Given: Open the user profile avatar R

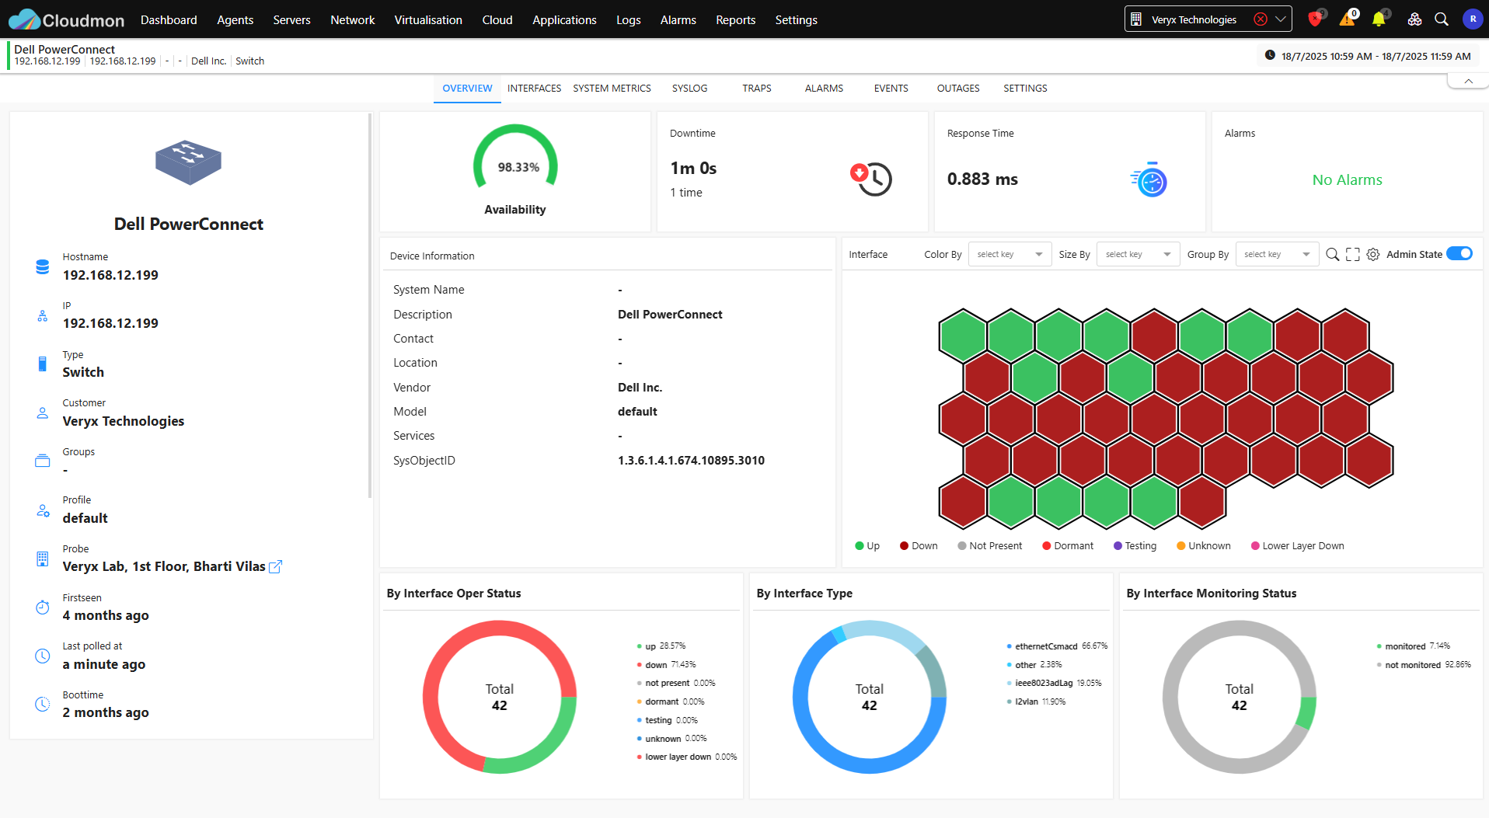Looking at the screenshot, I should (x=1473, y=19).
